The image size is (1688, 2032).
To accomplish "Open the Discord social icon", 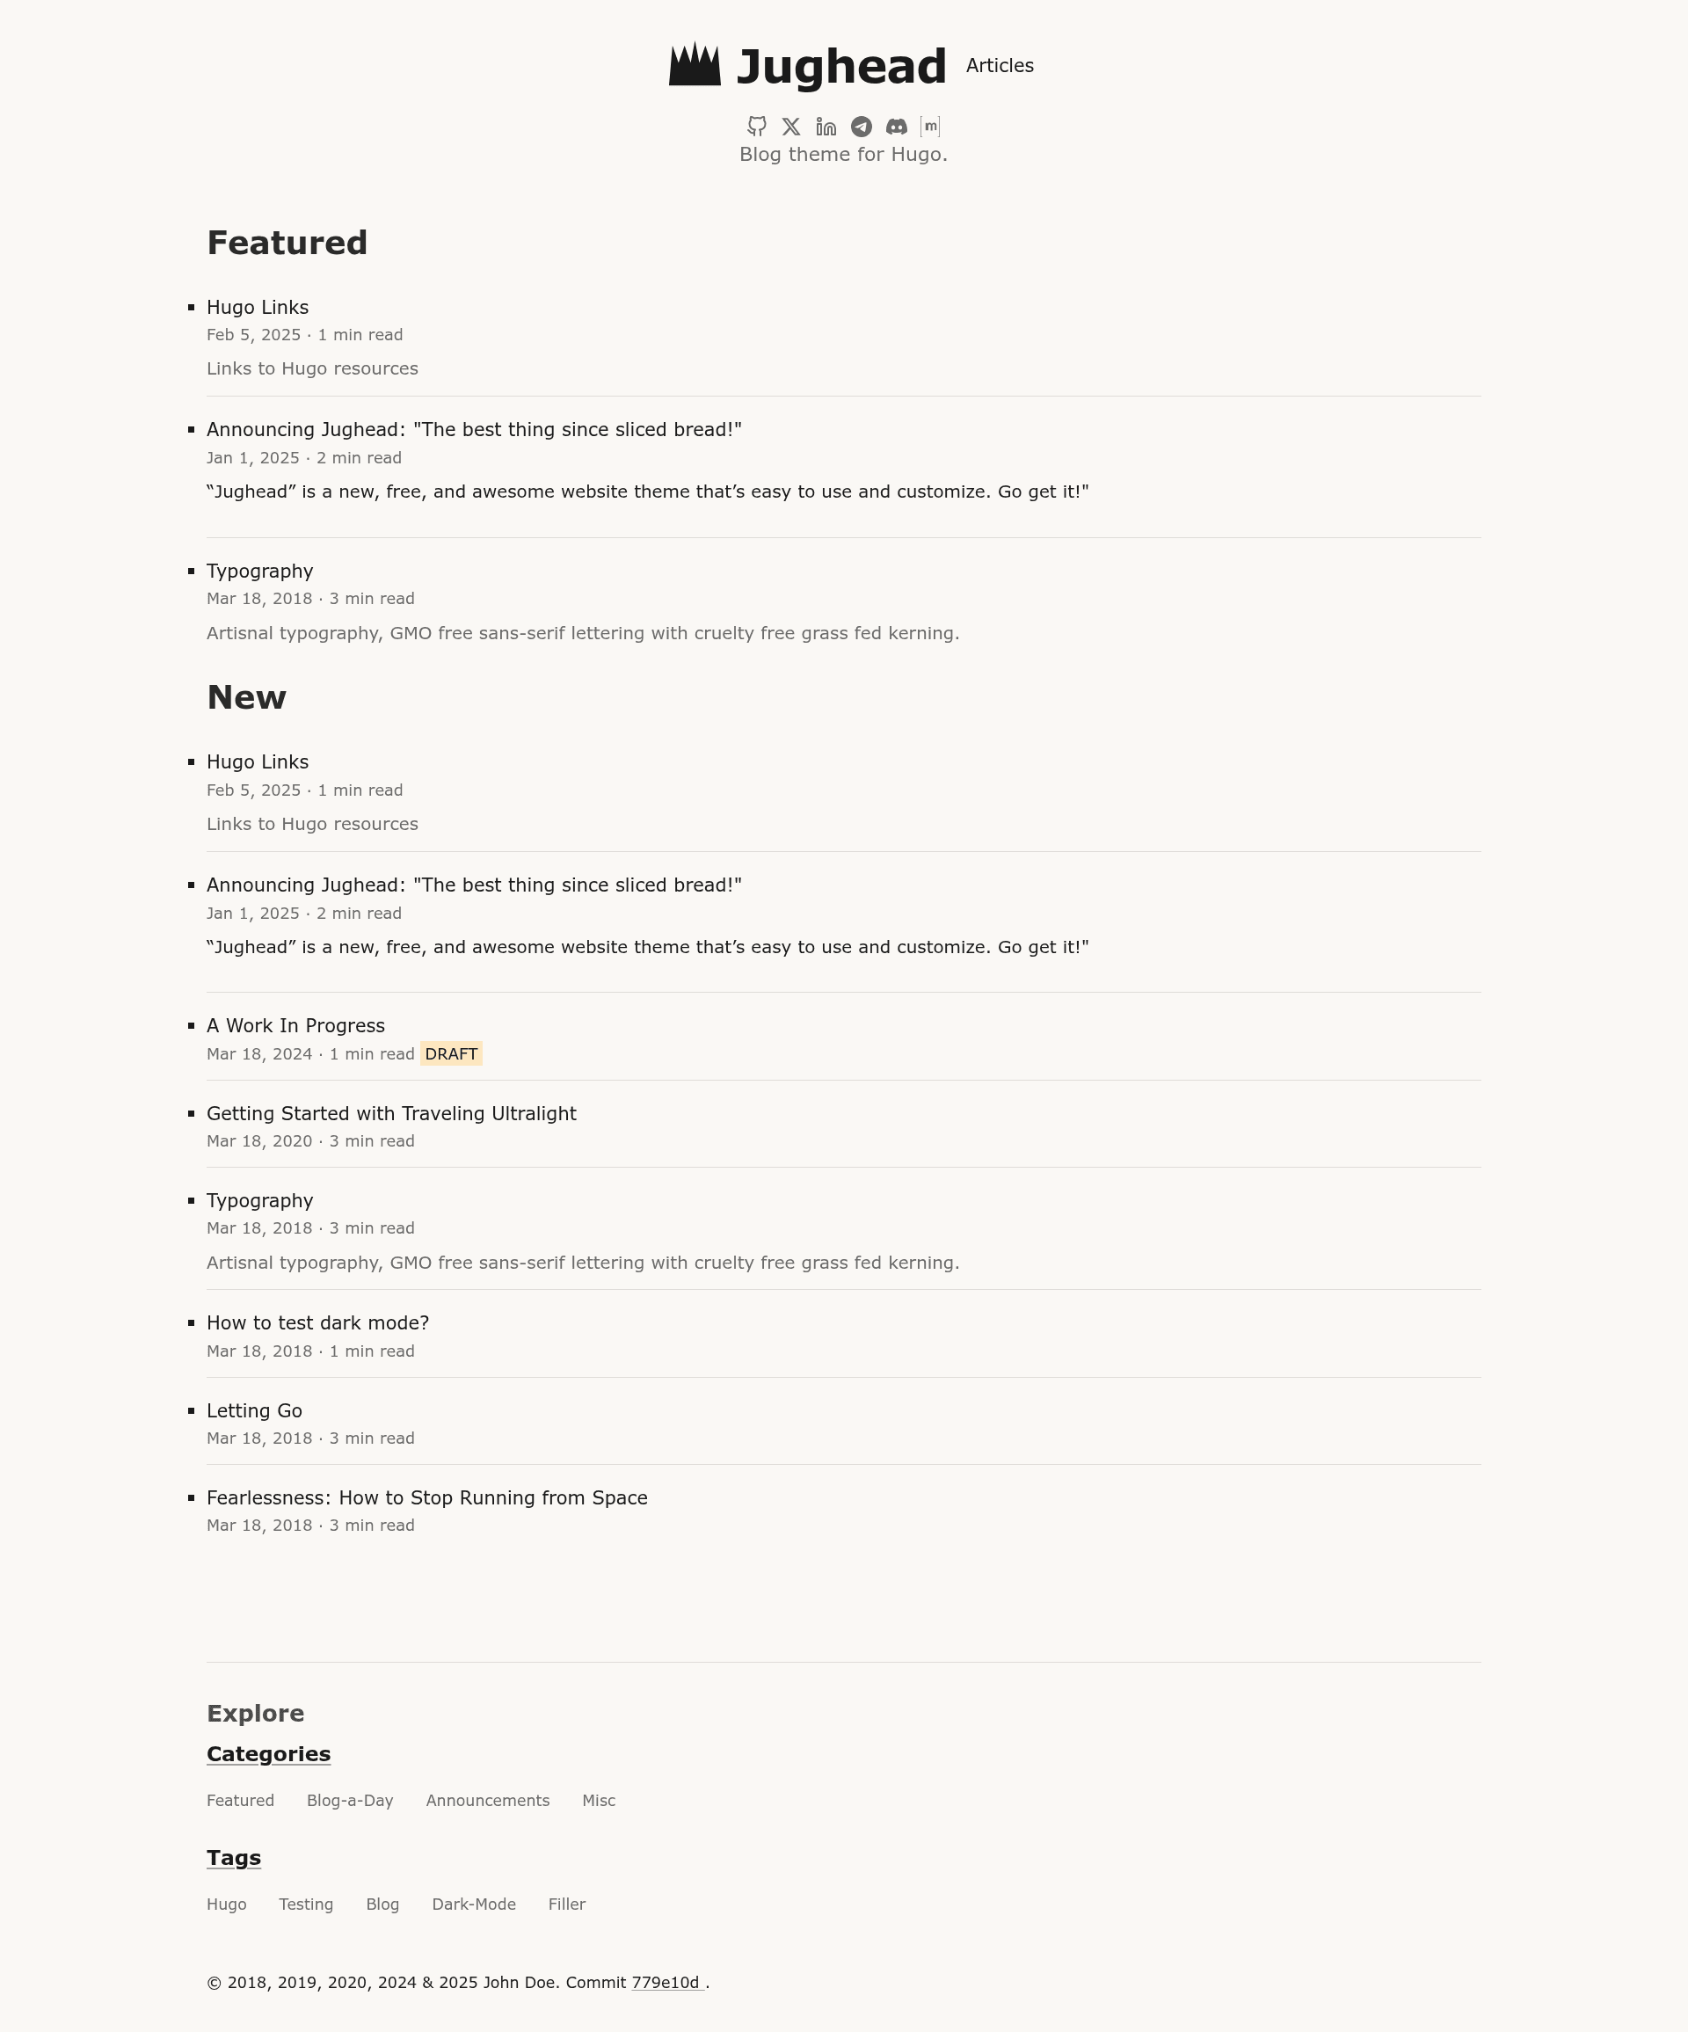I will (897, 127).
